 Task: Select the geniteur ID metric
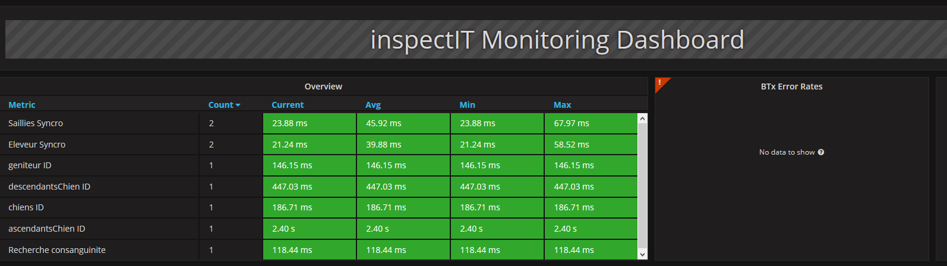click(30, 165)
